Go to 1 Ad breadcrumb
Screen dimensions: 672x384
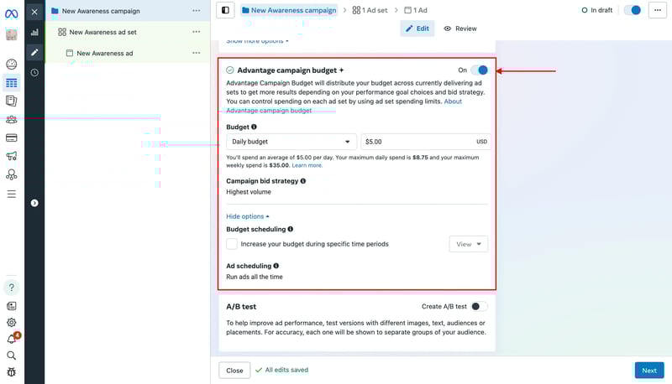click(x=416, y=10)
